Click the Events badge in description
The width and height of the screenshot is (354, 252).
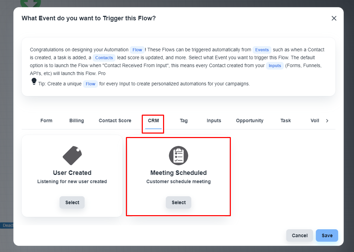262,50
